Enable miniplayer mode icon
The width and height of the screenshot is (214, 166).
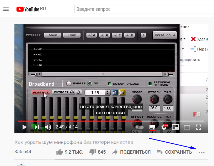[x=175, y=127]
